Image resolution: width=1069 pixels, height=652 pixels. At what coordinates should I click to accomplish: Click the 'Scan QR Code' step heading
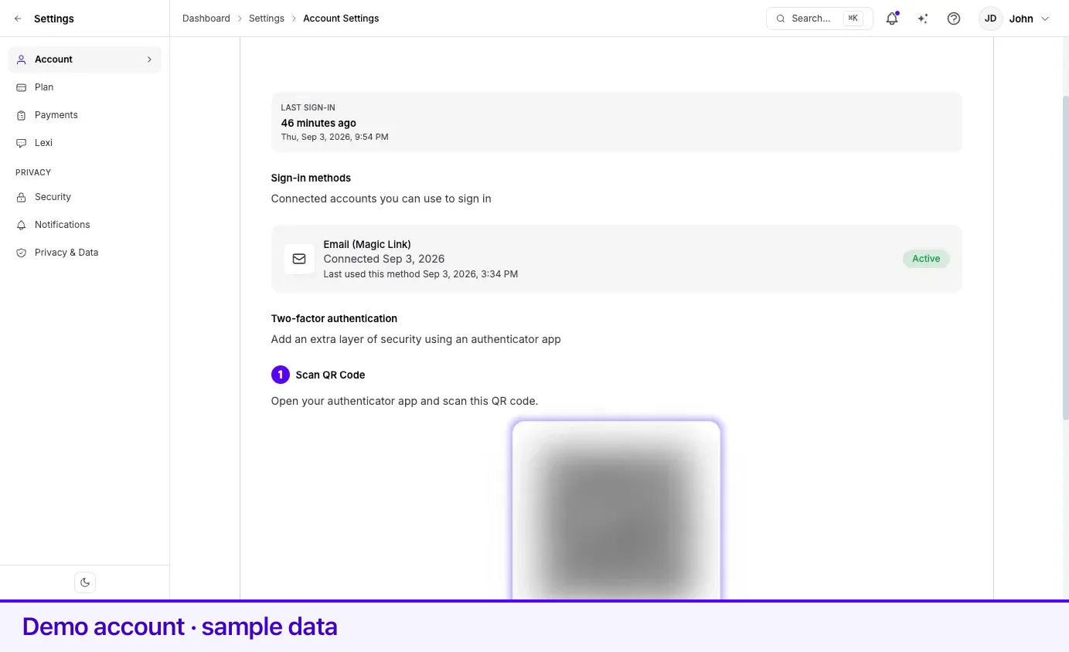330,375
